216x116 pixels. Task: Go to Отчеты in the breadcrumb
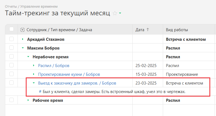(x=11, y=7)
